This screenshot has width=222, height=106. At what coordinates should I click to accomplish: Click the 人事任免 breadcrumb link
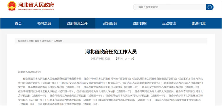[x=58, y=41]
